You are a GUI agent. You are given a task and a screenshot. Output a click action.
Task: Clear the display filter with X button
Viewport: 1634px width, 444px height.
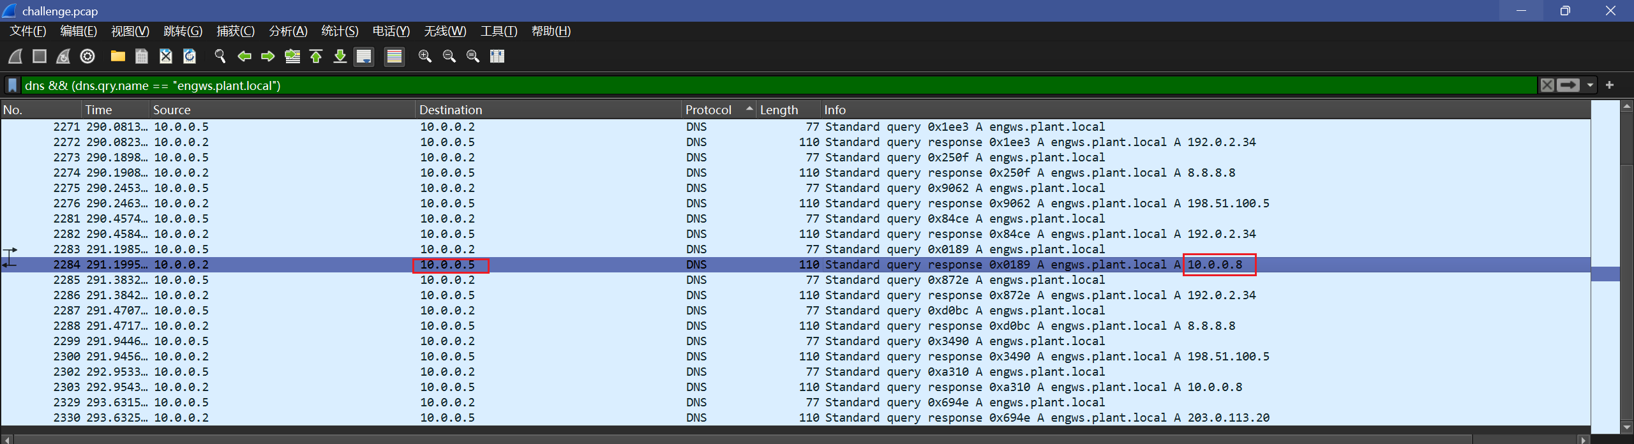click(x=1547, y=85)
